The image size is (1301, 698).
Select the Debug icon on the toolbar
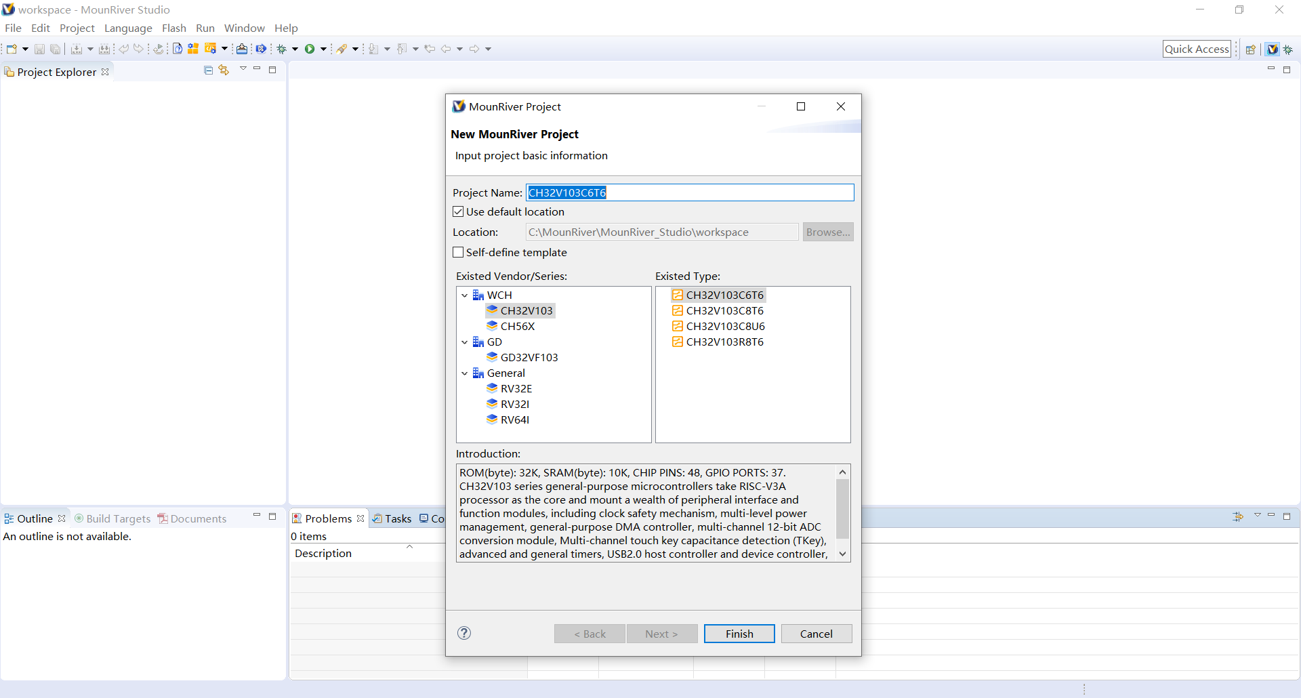(283, 48)
